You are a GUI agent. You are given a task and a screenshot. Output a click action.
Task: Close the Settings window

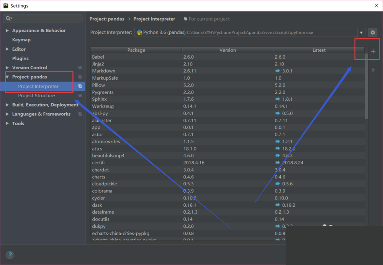[x=376, y=6]
